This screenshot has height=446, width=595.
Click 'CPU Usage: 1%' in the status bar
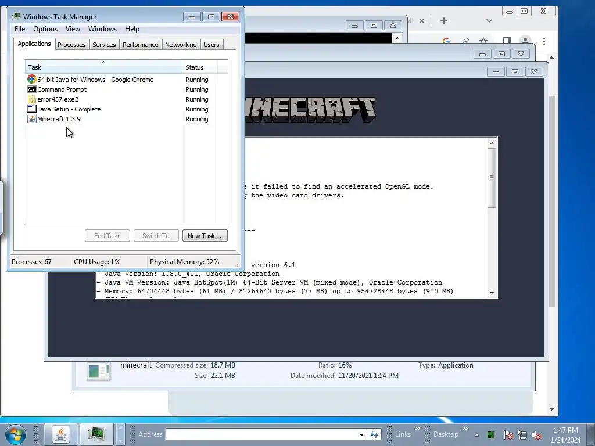[97, 262]
